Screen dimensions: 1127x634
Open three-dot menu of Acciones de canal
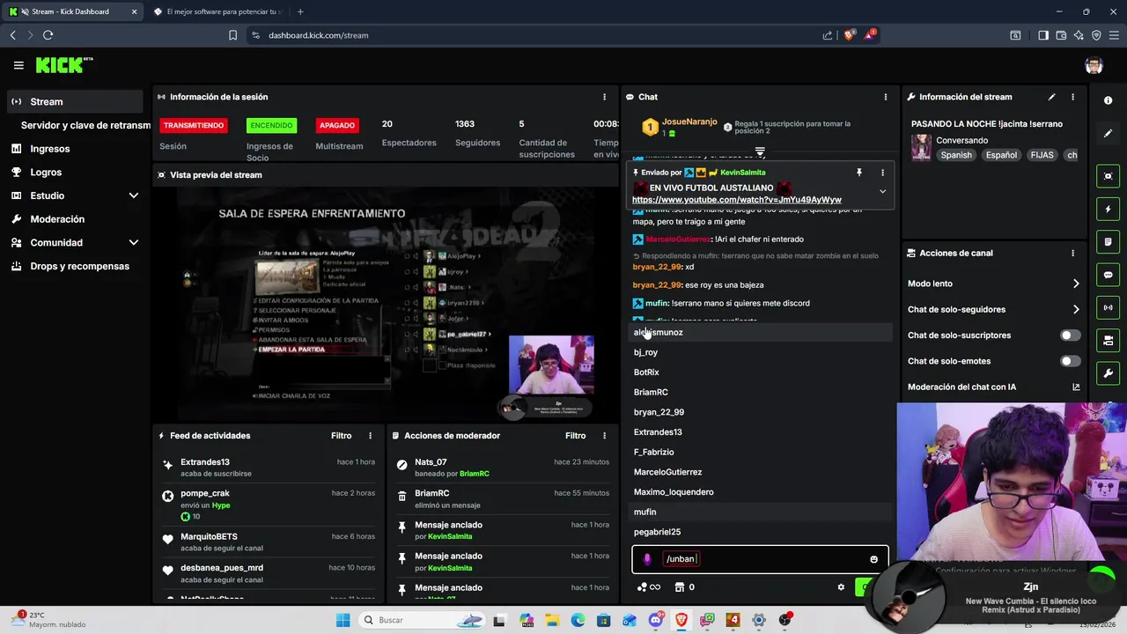click(x=1072, y=253)
